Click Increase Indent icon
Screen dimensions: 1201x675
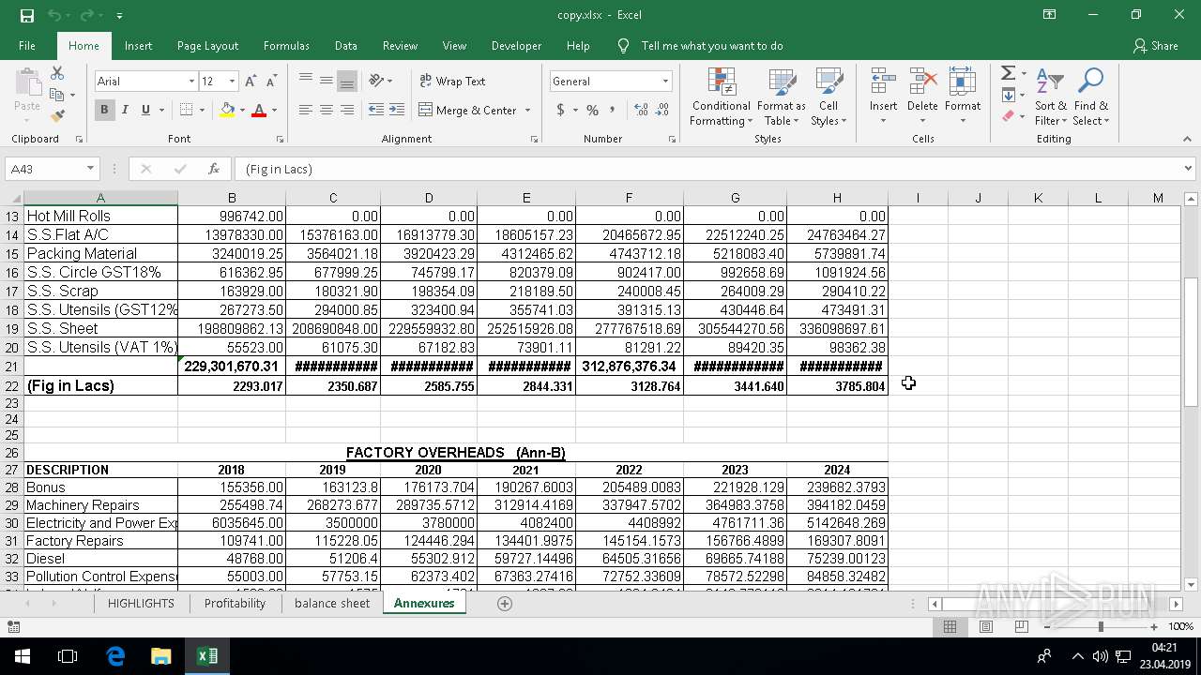[397, 110]
